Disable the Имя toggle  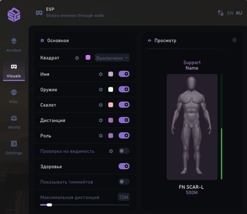(x=124, y=74)
